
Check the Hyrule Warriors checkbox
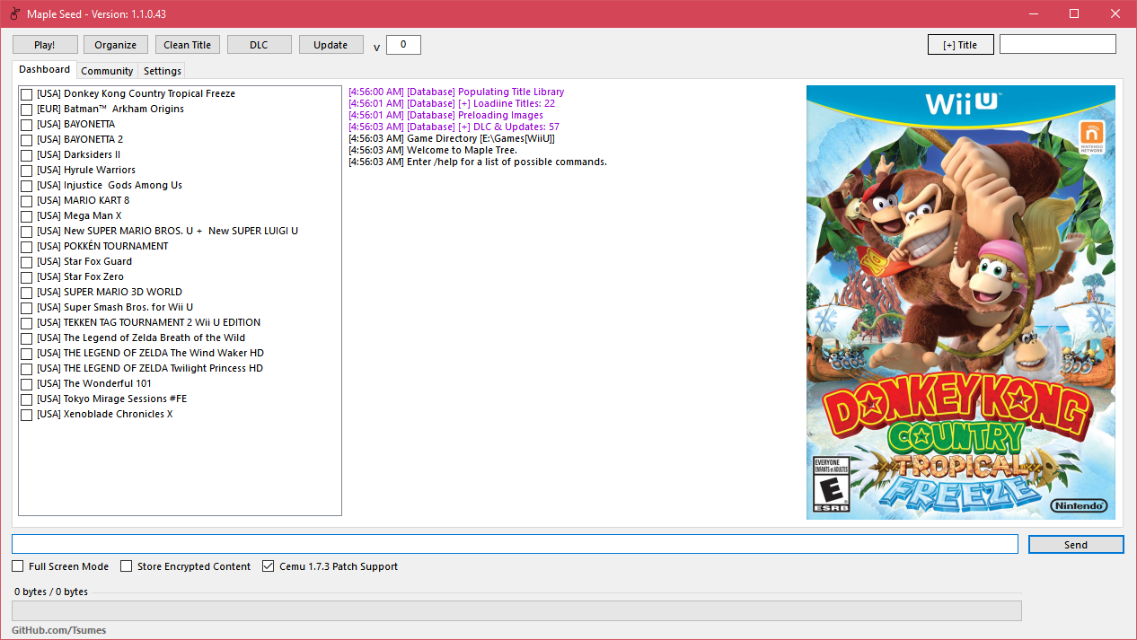(27, 171)
